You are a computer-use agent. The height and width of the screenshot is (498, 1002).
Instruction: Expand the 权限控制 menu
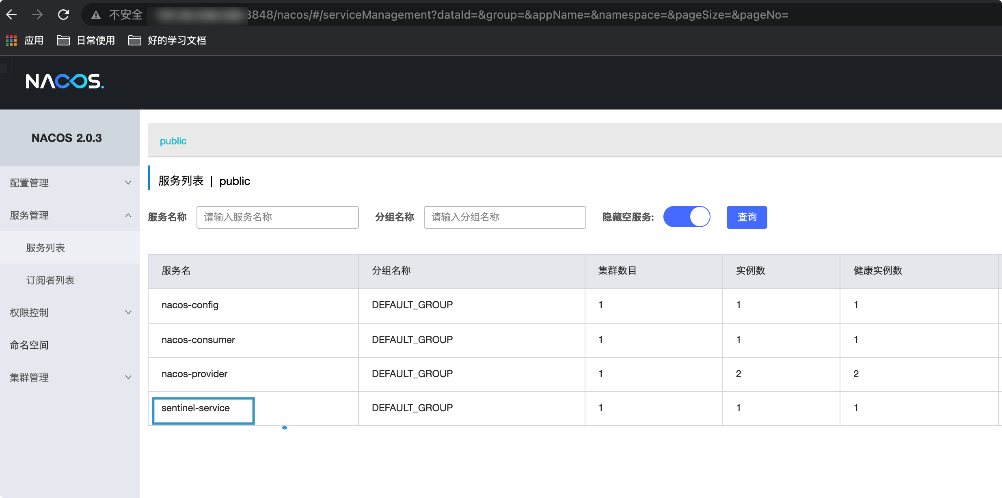coord(70,312)
